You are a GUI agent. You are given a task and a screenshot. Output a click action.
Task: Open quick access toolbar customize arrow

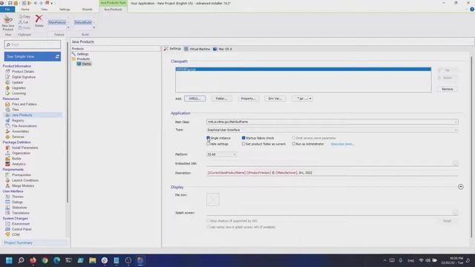coord(52,3)
